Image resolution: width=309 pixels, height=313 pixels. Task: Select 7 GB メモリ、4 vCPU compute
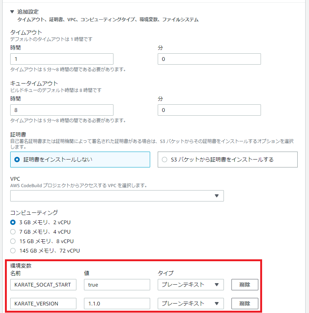pos(12,232)
